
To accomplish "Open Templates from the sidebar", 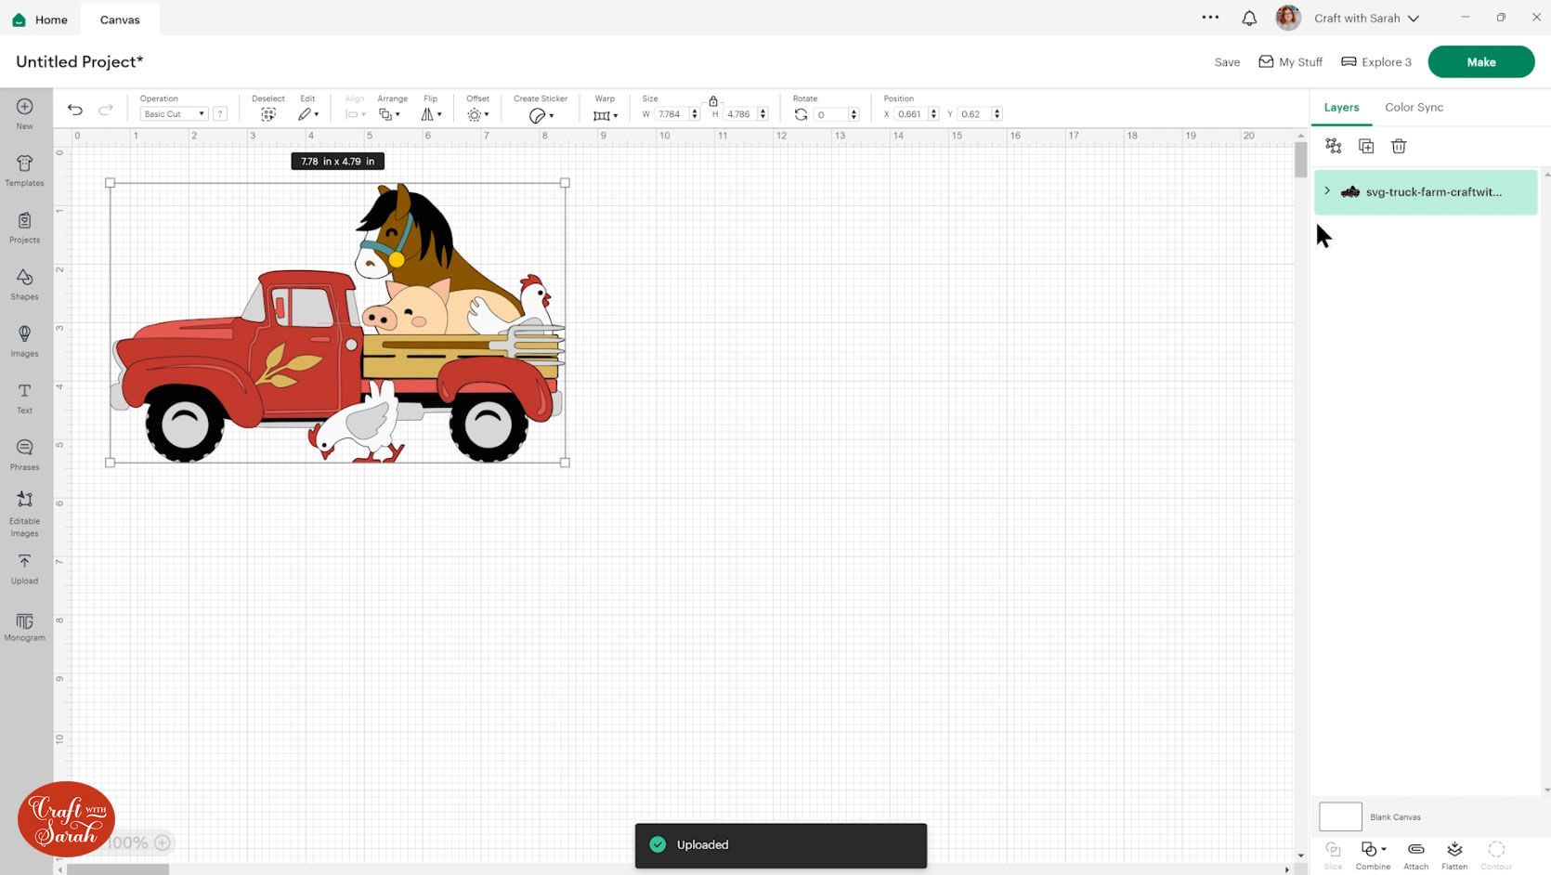I will point(24,171).
